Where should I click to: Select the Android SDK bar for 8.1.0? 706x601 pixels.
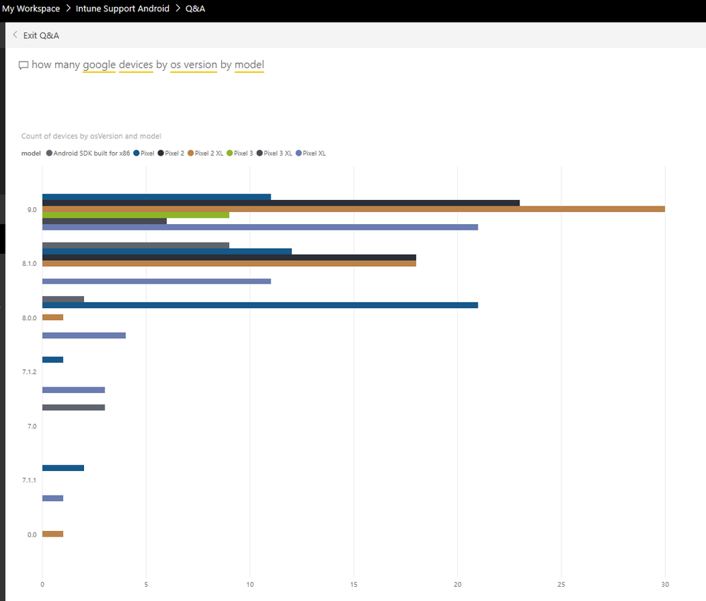[136, 245]
